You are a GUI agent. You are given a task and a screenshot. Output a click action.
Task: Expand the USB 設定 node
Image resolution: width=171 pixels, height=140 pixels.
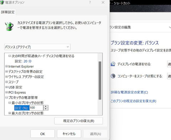pyautogui.click(x=7, y=87)
